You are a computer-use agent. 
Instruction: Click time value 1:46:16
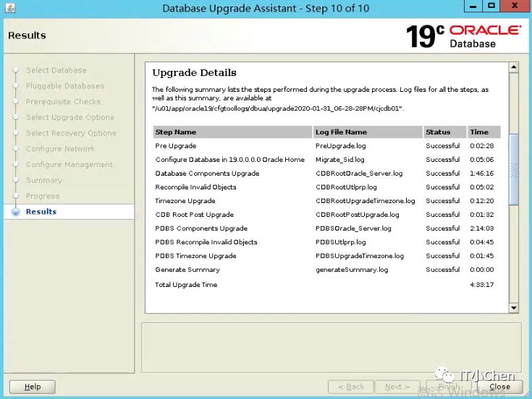pos(482,173)
